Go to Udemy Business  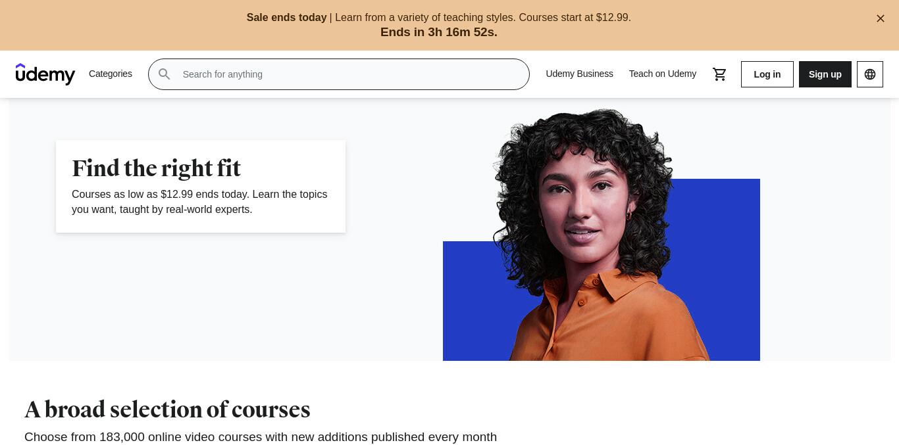coord(579,74)
